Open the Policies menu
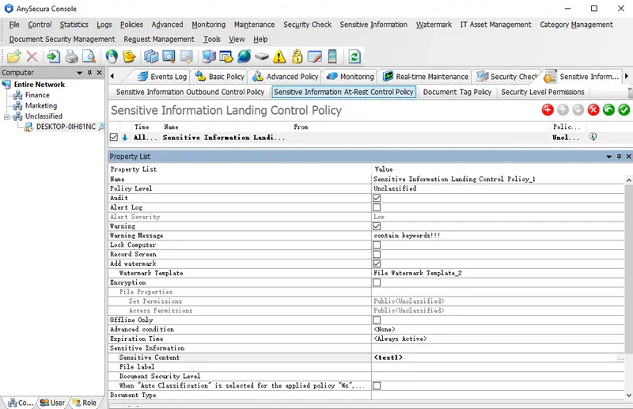 pyautogui.click(x=131, y=25)
